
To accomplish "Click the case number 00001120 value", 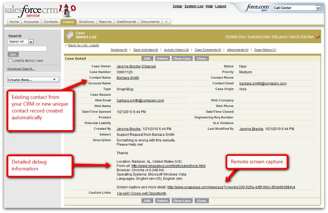I will [x=125, y=72].
